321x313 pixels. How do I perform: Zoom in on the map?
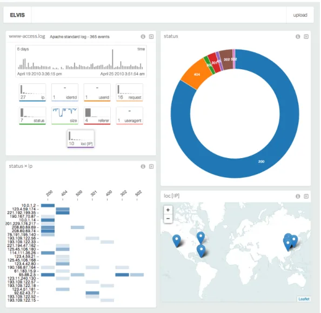pyautogui.click(x=168, y=210)
